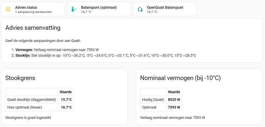Click 'Nominaal vermogen (bij -10°C)' heading
This screenshot has width=265, height=127.
pos(180,78)
